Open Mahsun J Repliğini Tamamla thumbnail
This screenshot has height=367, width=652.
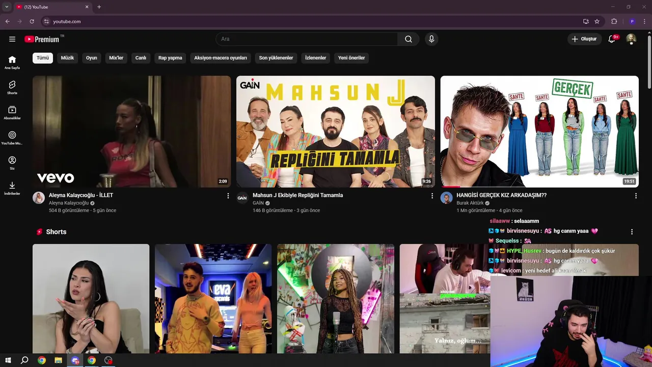coord(336,132)
